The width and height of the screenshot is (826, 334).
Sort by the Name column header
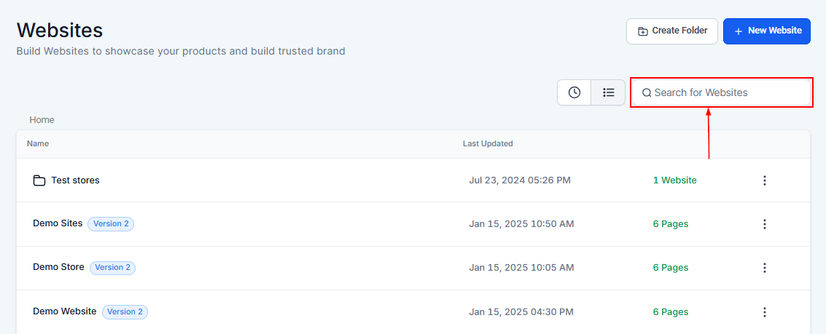point(38,144)
